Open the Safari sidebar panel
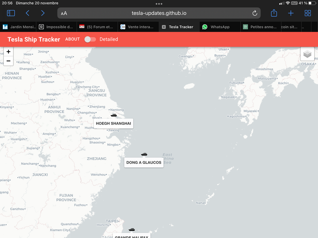The image size is (318, 238). [x=11, y=13]
